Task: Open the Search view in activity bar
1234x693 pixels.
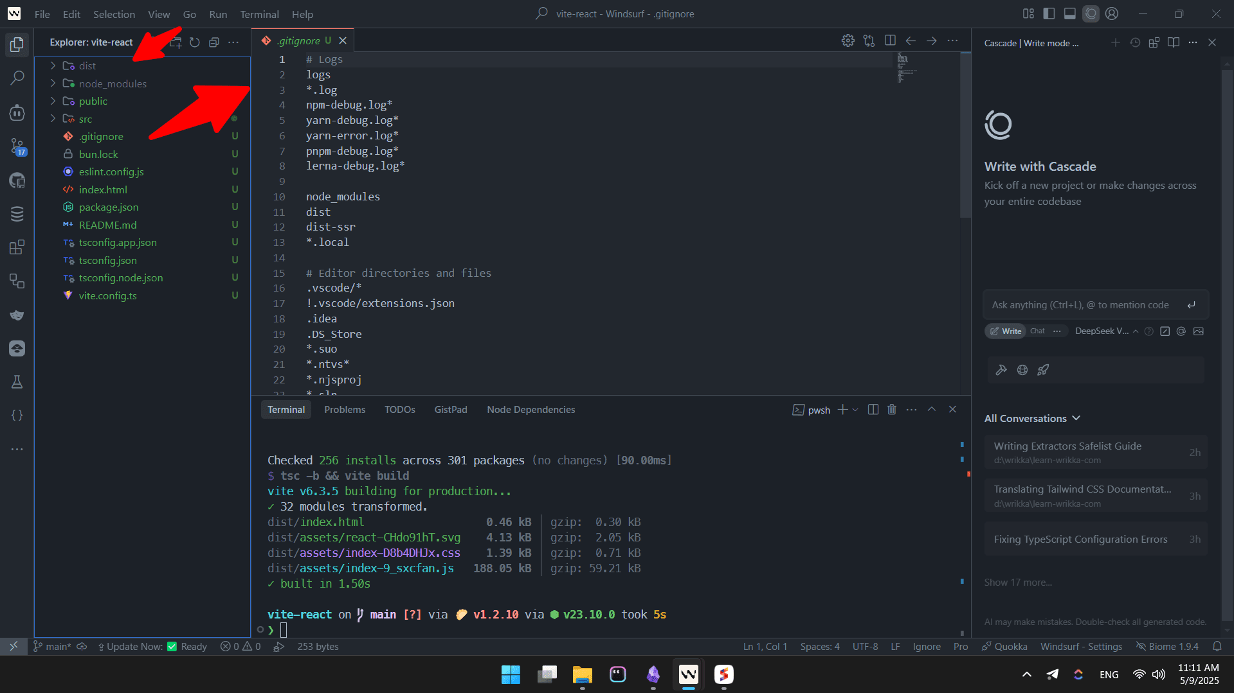Action: (x=17, y=78)
